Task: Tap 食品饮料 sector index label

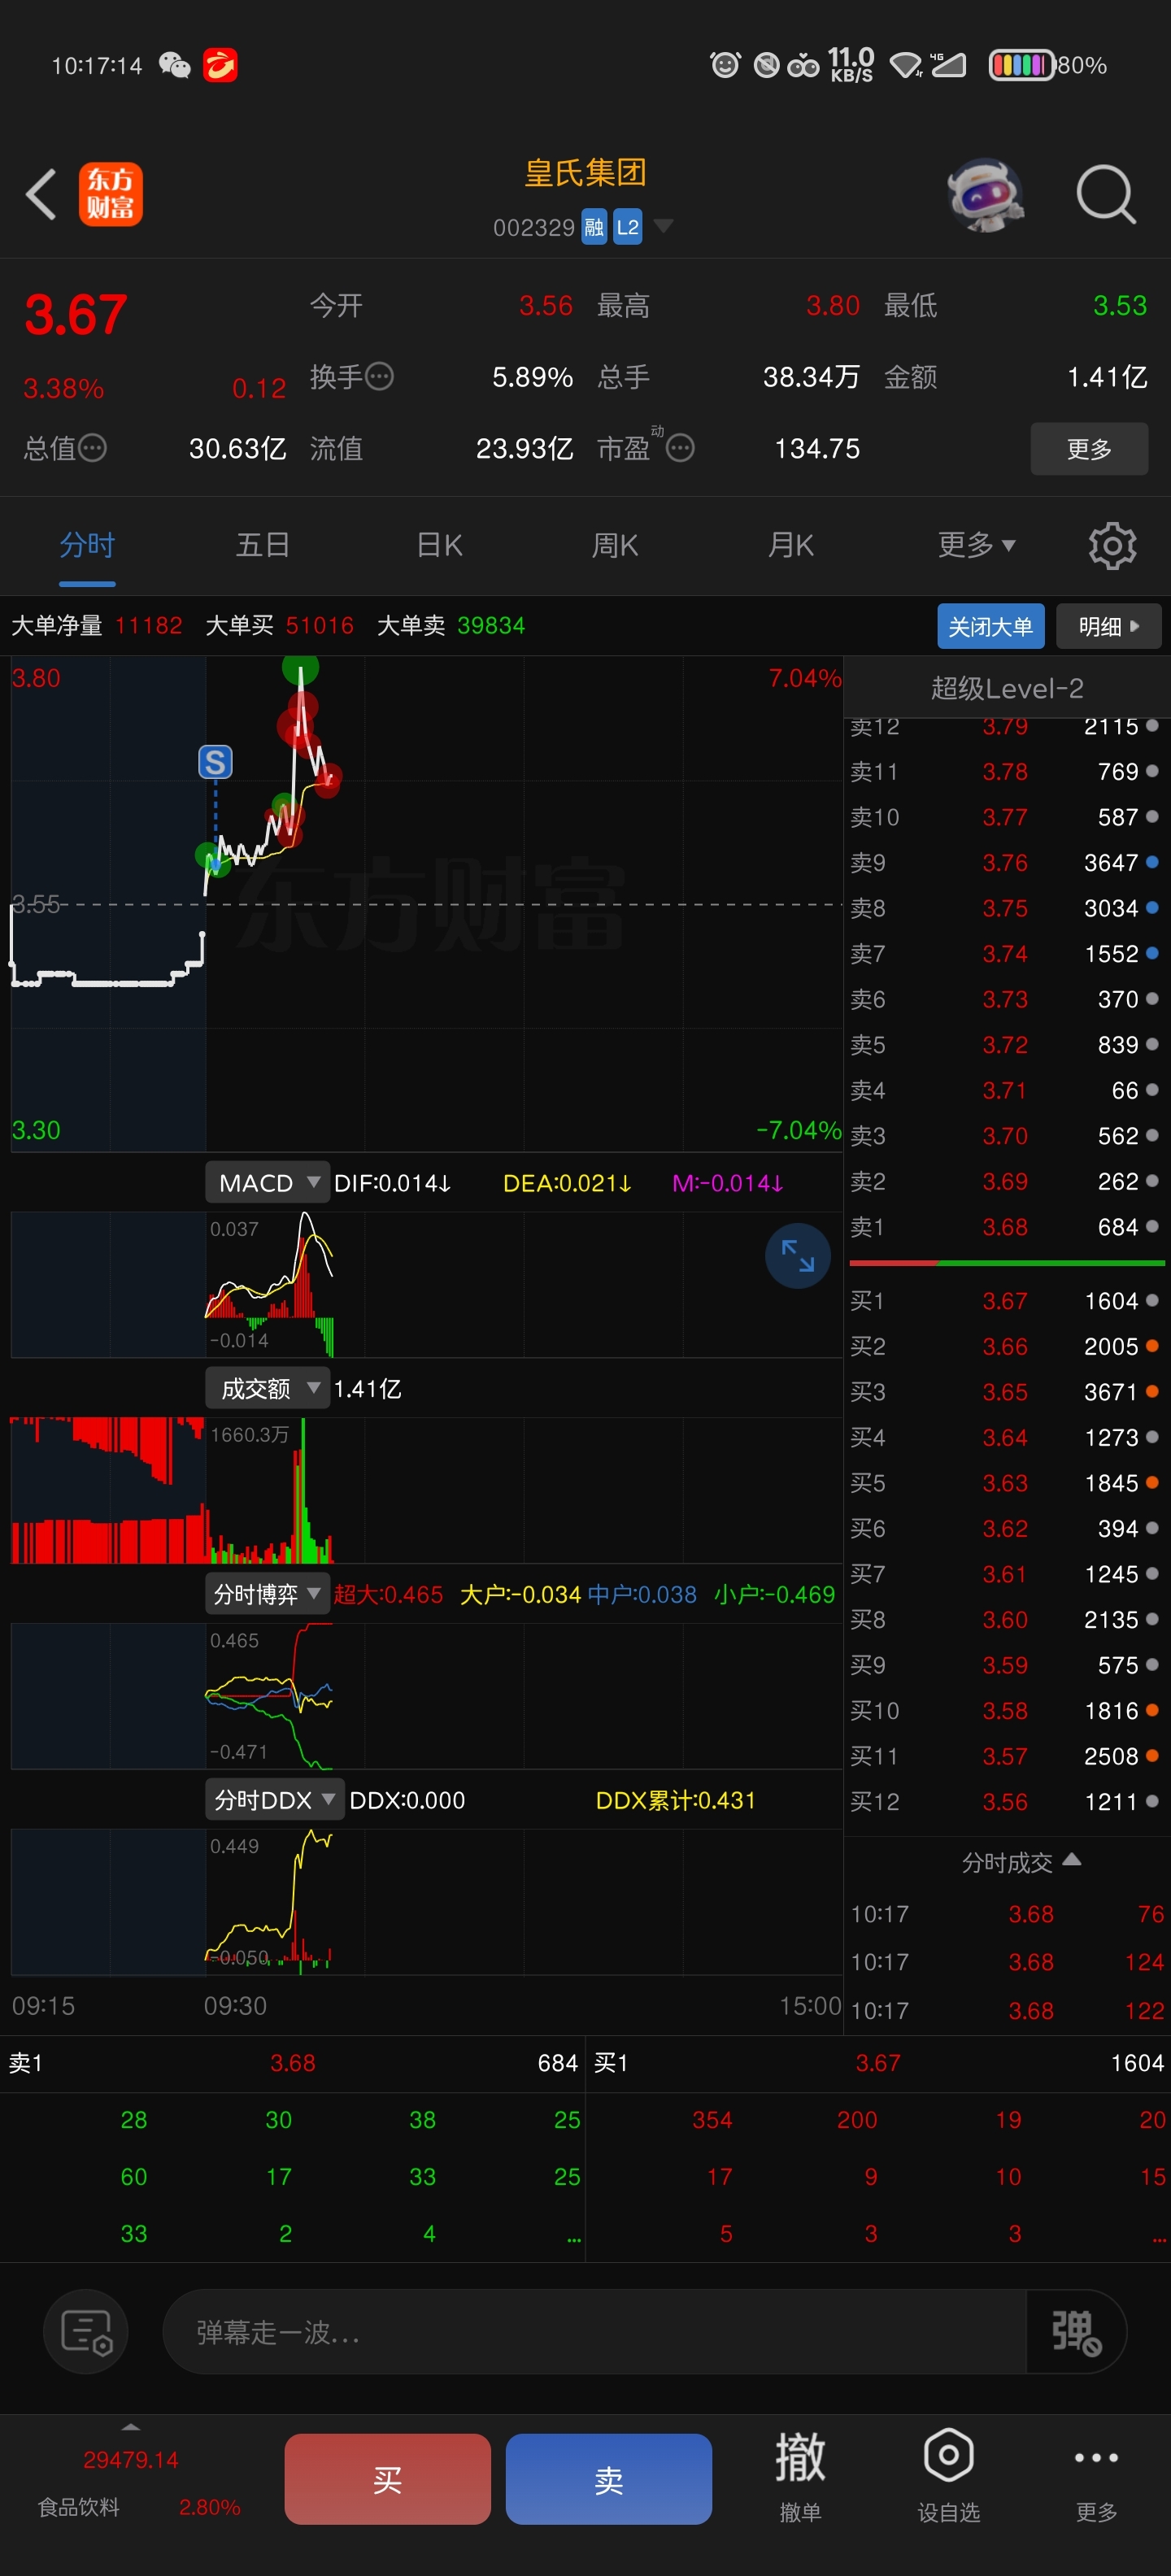Action: point(78,2507)
